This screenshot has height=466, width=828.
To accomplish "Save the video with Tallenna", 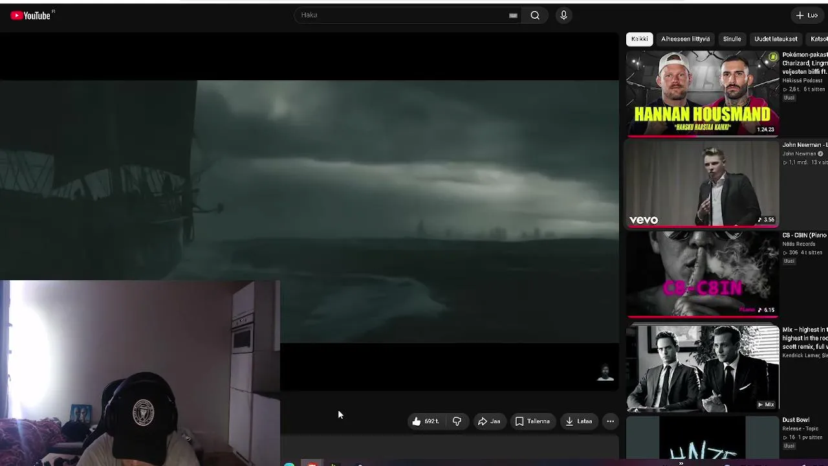I will (x=532, y=421).
